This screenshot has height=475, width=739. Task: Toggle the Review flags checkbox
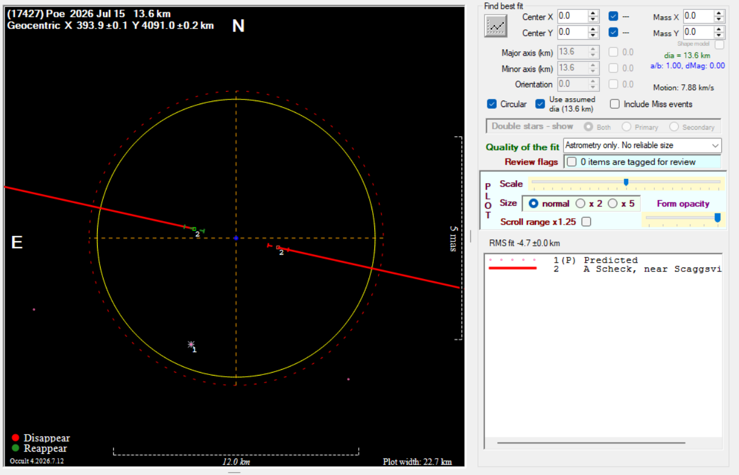572,162
